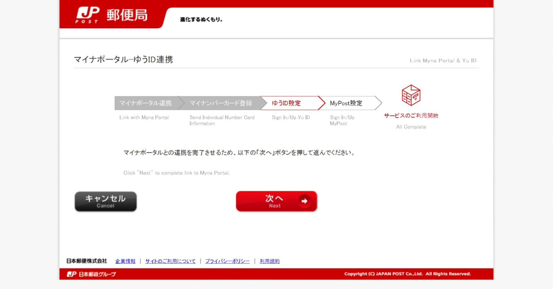Click the Copyright JAPAN POST notice
The width and height of the screenshot is (553, 289).
click(x=407, y=274)
